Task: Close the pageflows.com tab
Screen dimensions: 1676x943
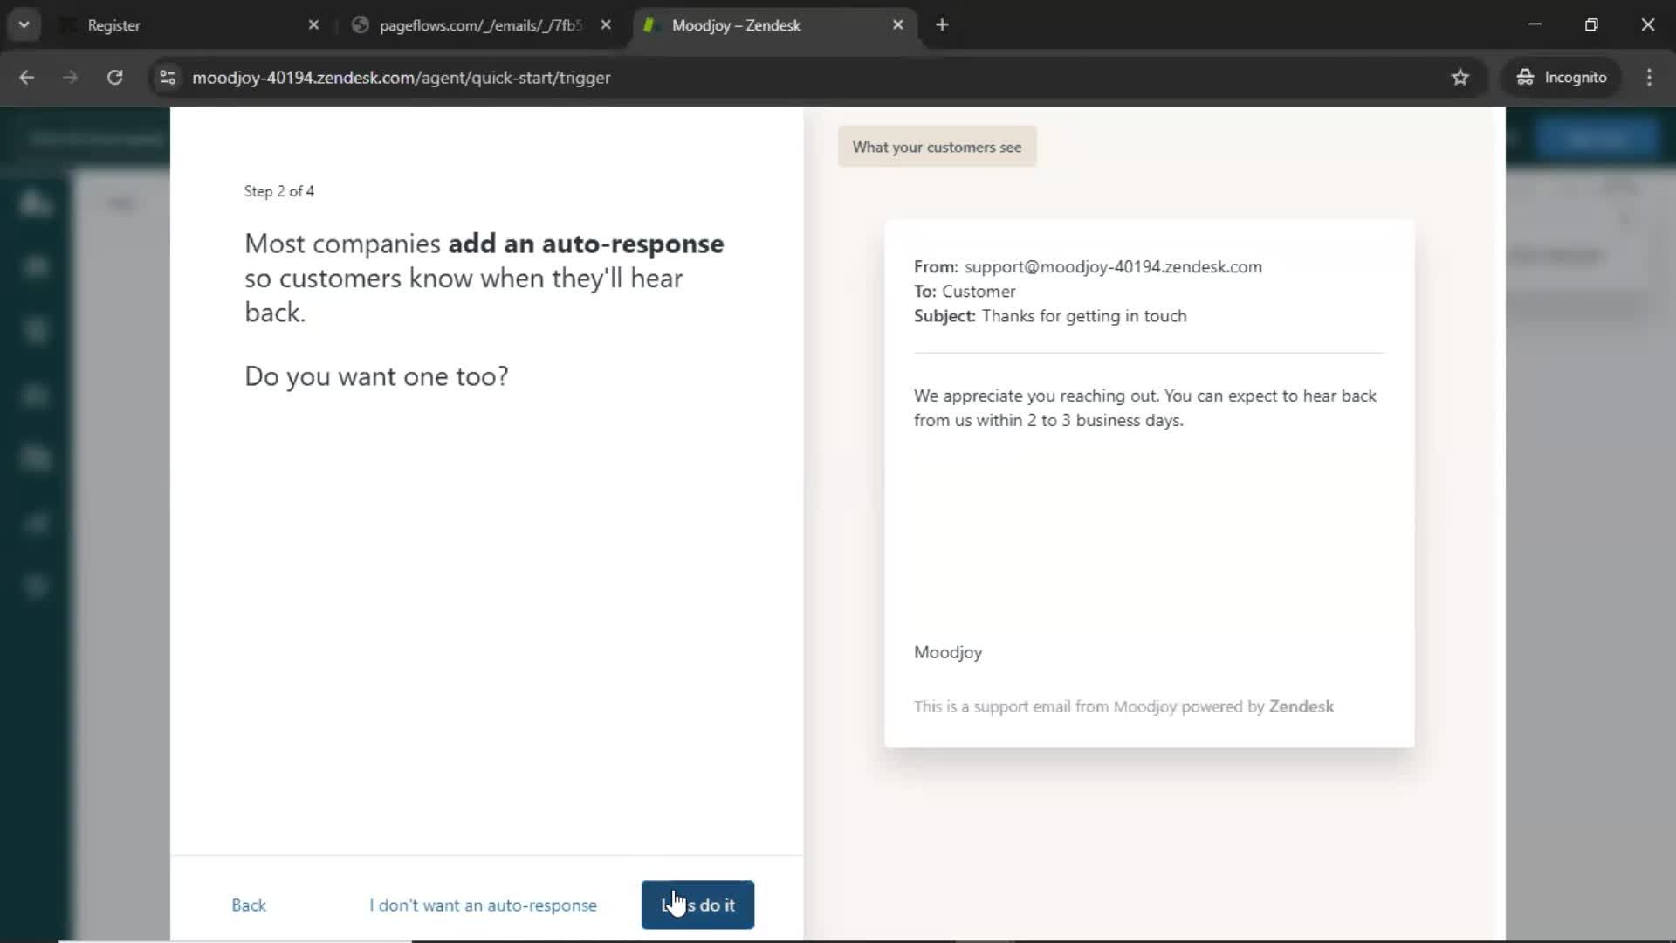Action: tap(606, 25)
